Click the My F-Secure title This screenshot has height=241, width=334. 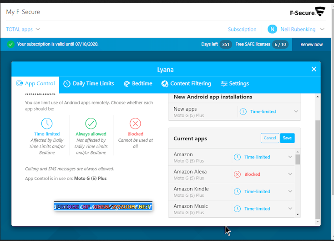23,12
